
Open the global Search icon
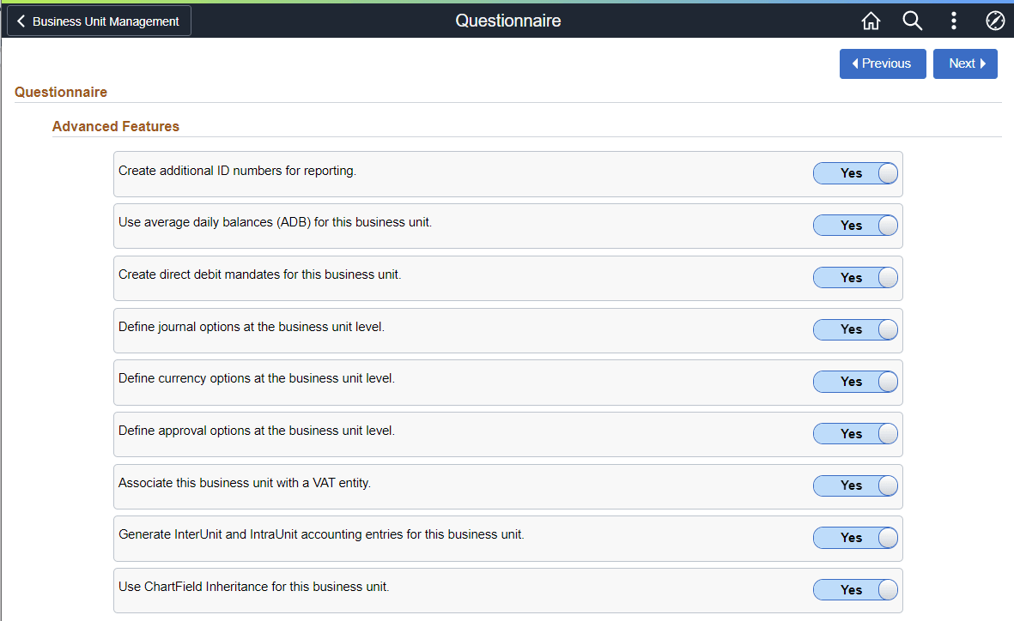(x=912, y=21)
